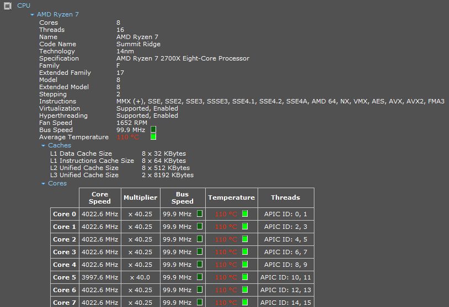Select the Core Speed column header
This screenshot has width=449, height=307.
[100, 198]
